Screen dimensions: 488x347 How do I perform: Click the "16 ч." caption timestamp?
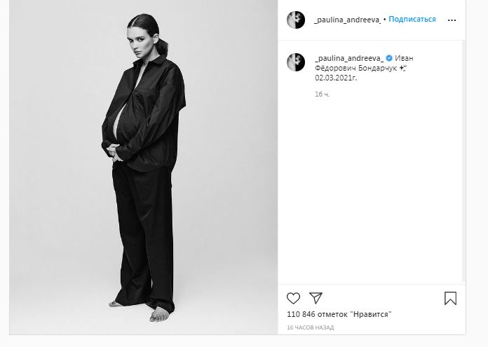point(322,94)
